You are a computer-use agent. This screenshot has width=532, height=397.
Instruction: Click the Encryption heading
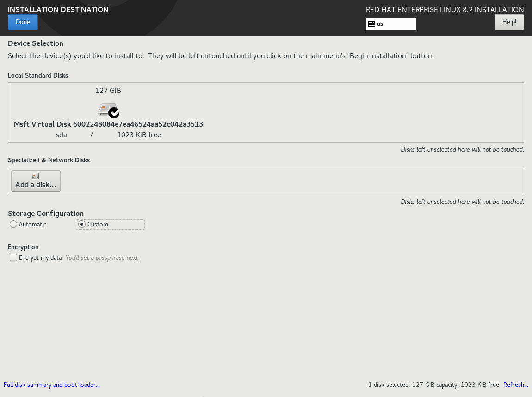coord(24,247)
